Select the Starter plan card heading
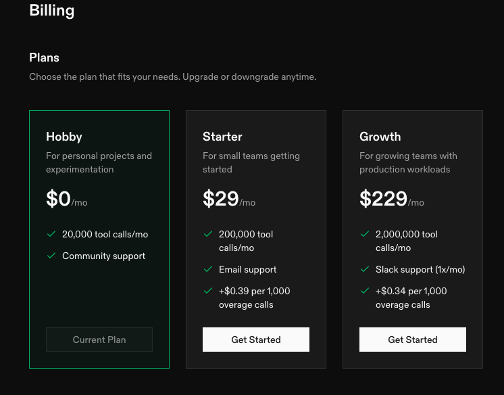Screen dimensions: 504x395 pos(222,137)
